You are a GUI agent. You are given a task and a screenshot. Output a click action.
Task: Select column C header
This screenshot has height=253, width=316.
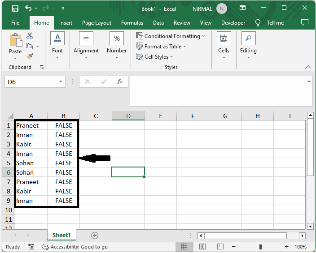click(96, 116)
